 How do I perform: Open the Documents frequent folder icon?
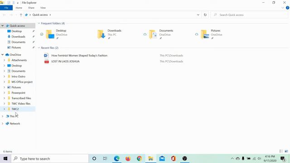[153, 34]
